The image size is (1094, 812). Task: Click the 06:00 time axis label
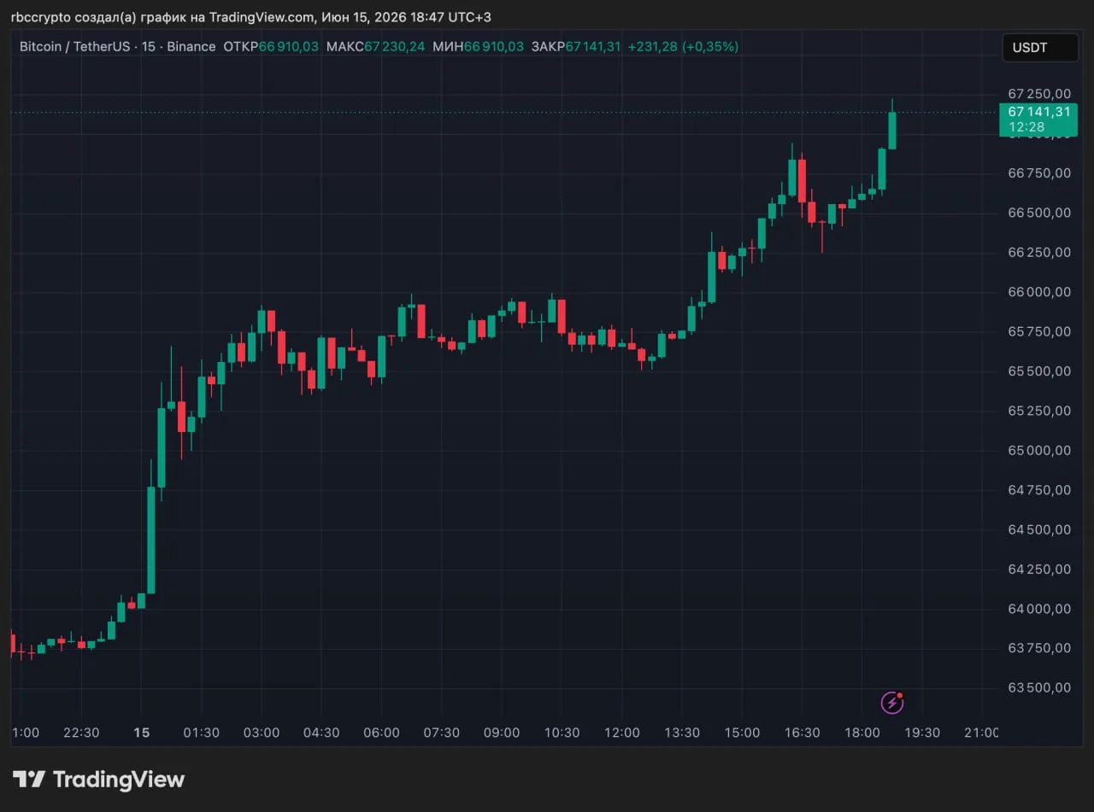(x=381, y=733)
